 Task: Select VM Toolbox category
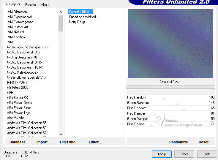point(16,37)
